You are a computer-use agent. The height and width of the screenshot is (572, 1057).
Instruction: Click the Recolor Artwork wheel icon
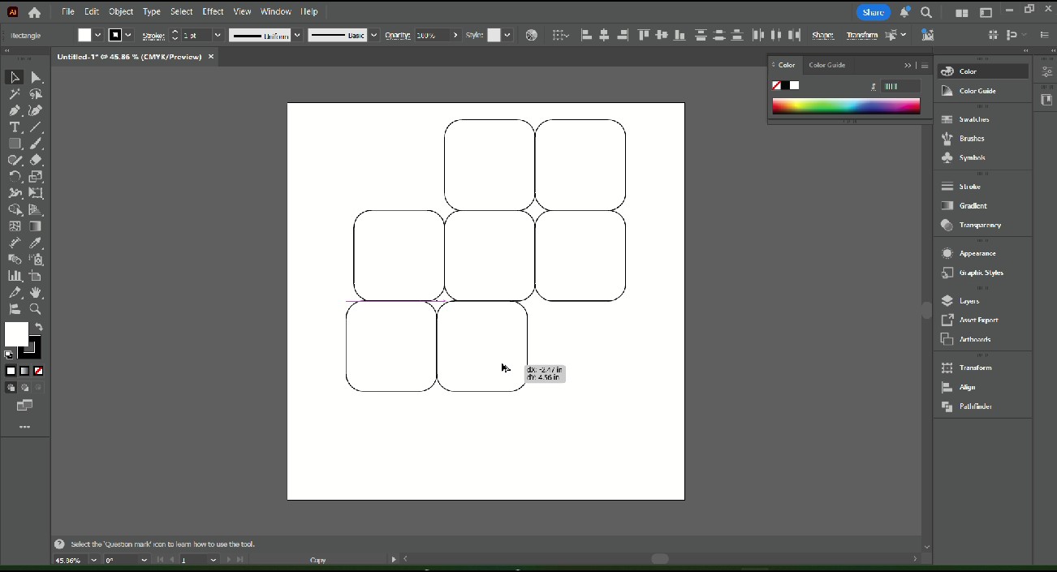click(531, 35)
